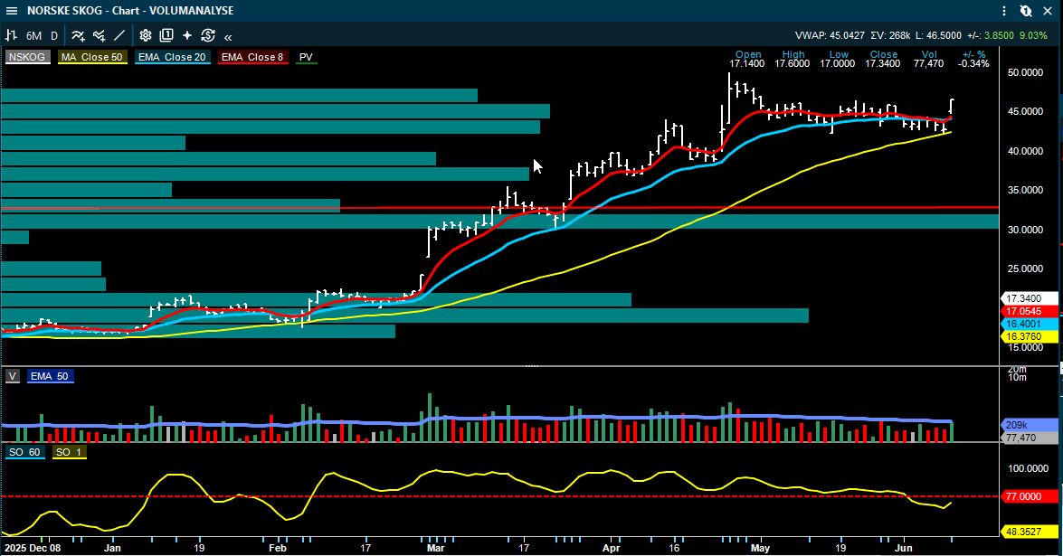Click the Vol 77,470 data field

coord(929,59)
